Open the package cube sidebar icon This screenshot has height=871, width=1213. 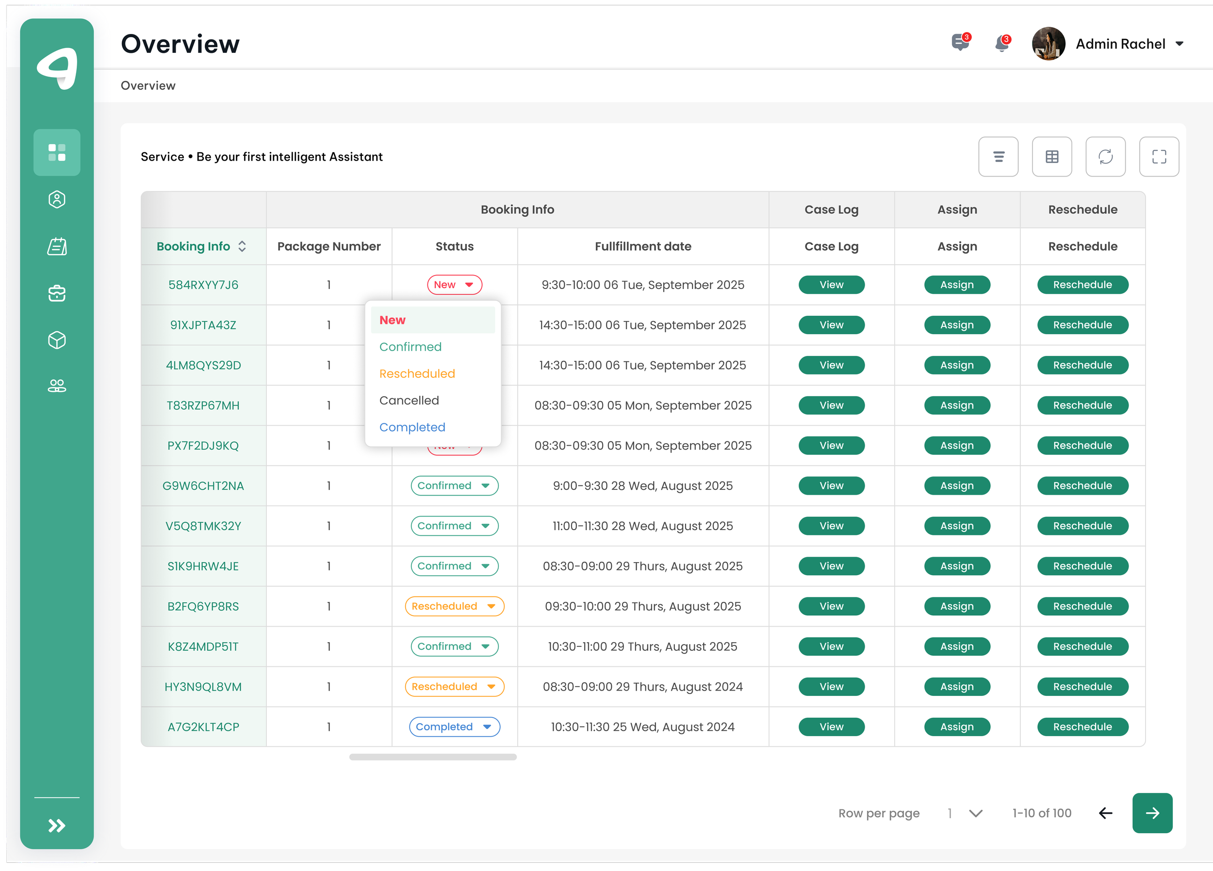click(57, 340)
